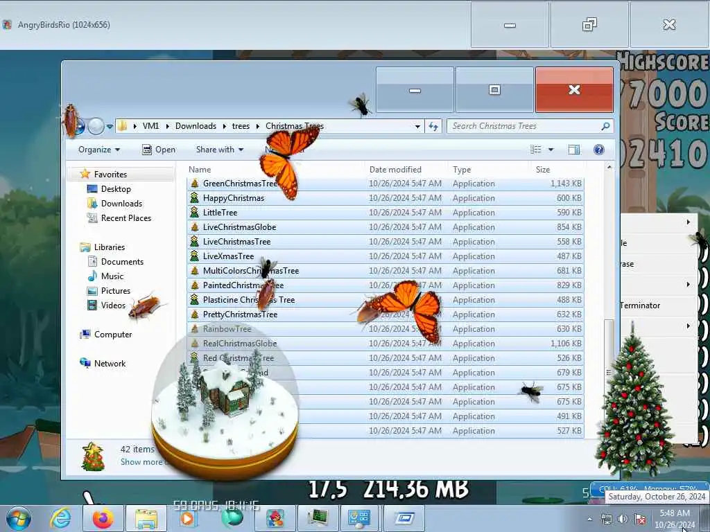Click the volume speaker tray icon
Image resolution: width=710 pixels, height=532 pixels.
pos(623,519)
